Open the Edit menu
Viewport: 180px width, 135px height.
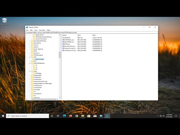point(31,30)
